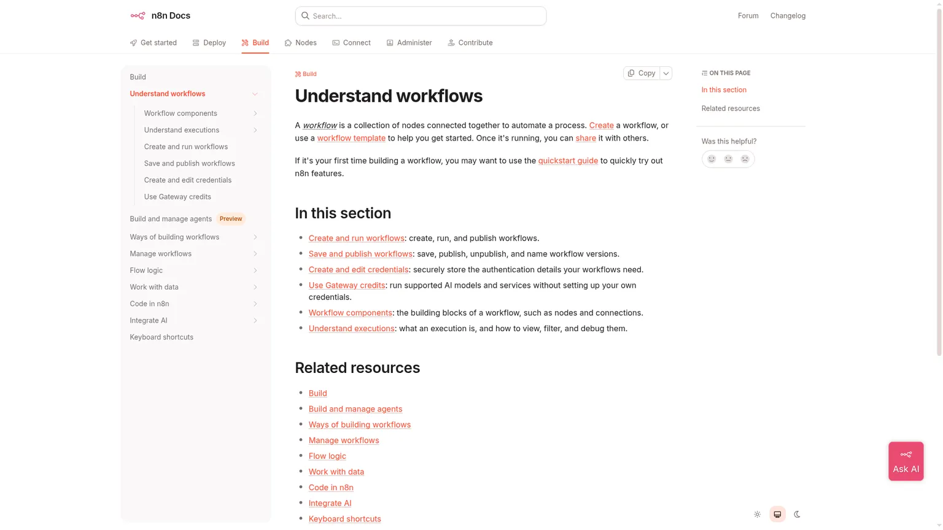Select Keyboard shortcuts in the sidebar
Viewport: 943px width, 530px height.
(x=161, y=337)
